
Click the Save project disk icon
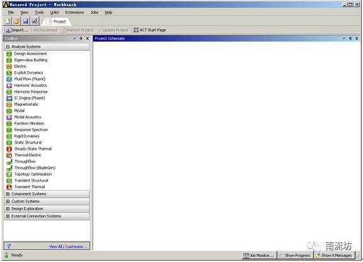pyautogui.click(x=25, y=21)
